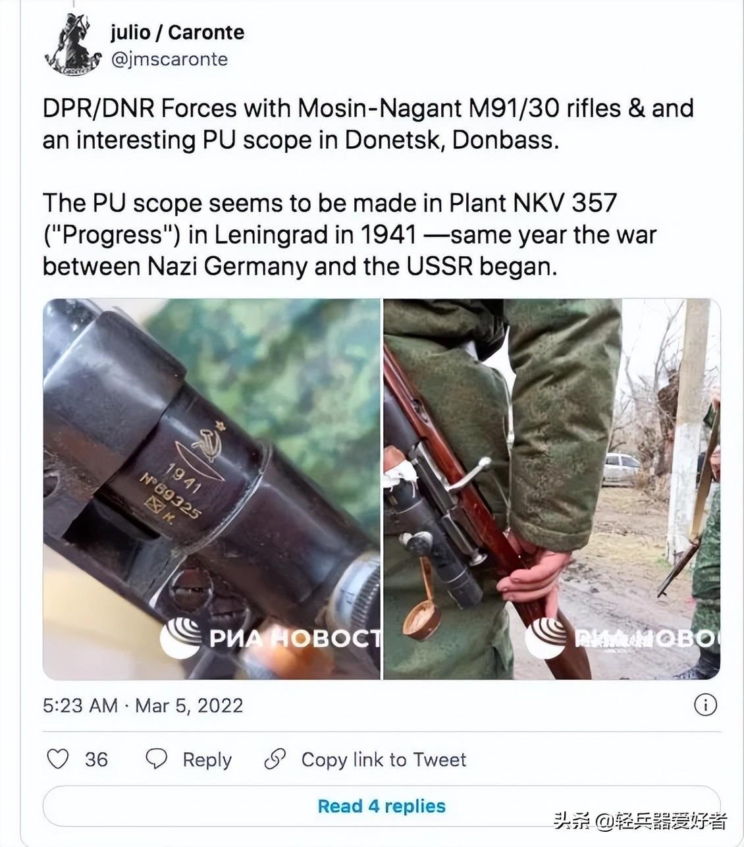
Task: Click the 5:23 AM · Mar 5, 2022 timestamp
Action: pos(143,705)
